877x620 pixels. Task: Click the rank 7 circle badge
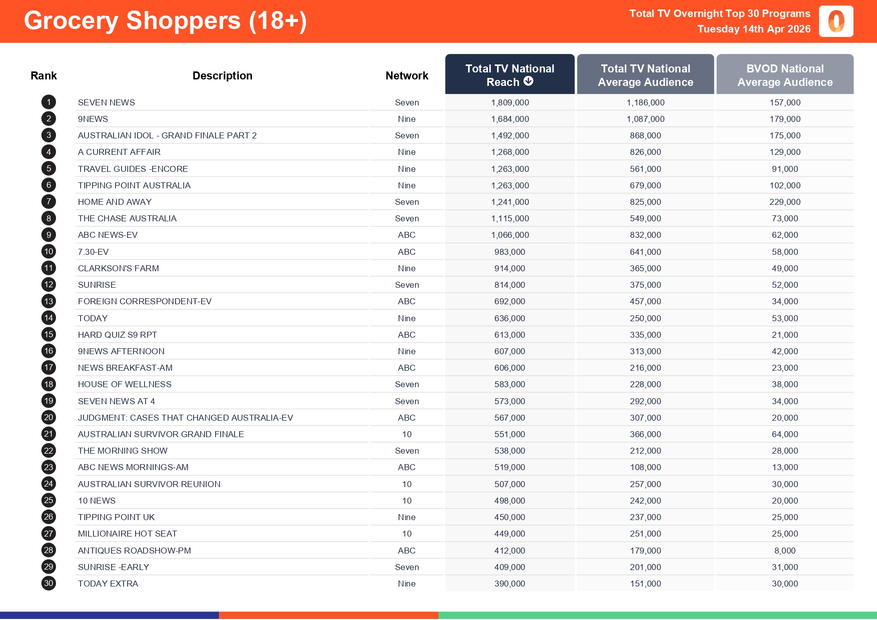coord(48,202)
